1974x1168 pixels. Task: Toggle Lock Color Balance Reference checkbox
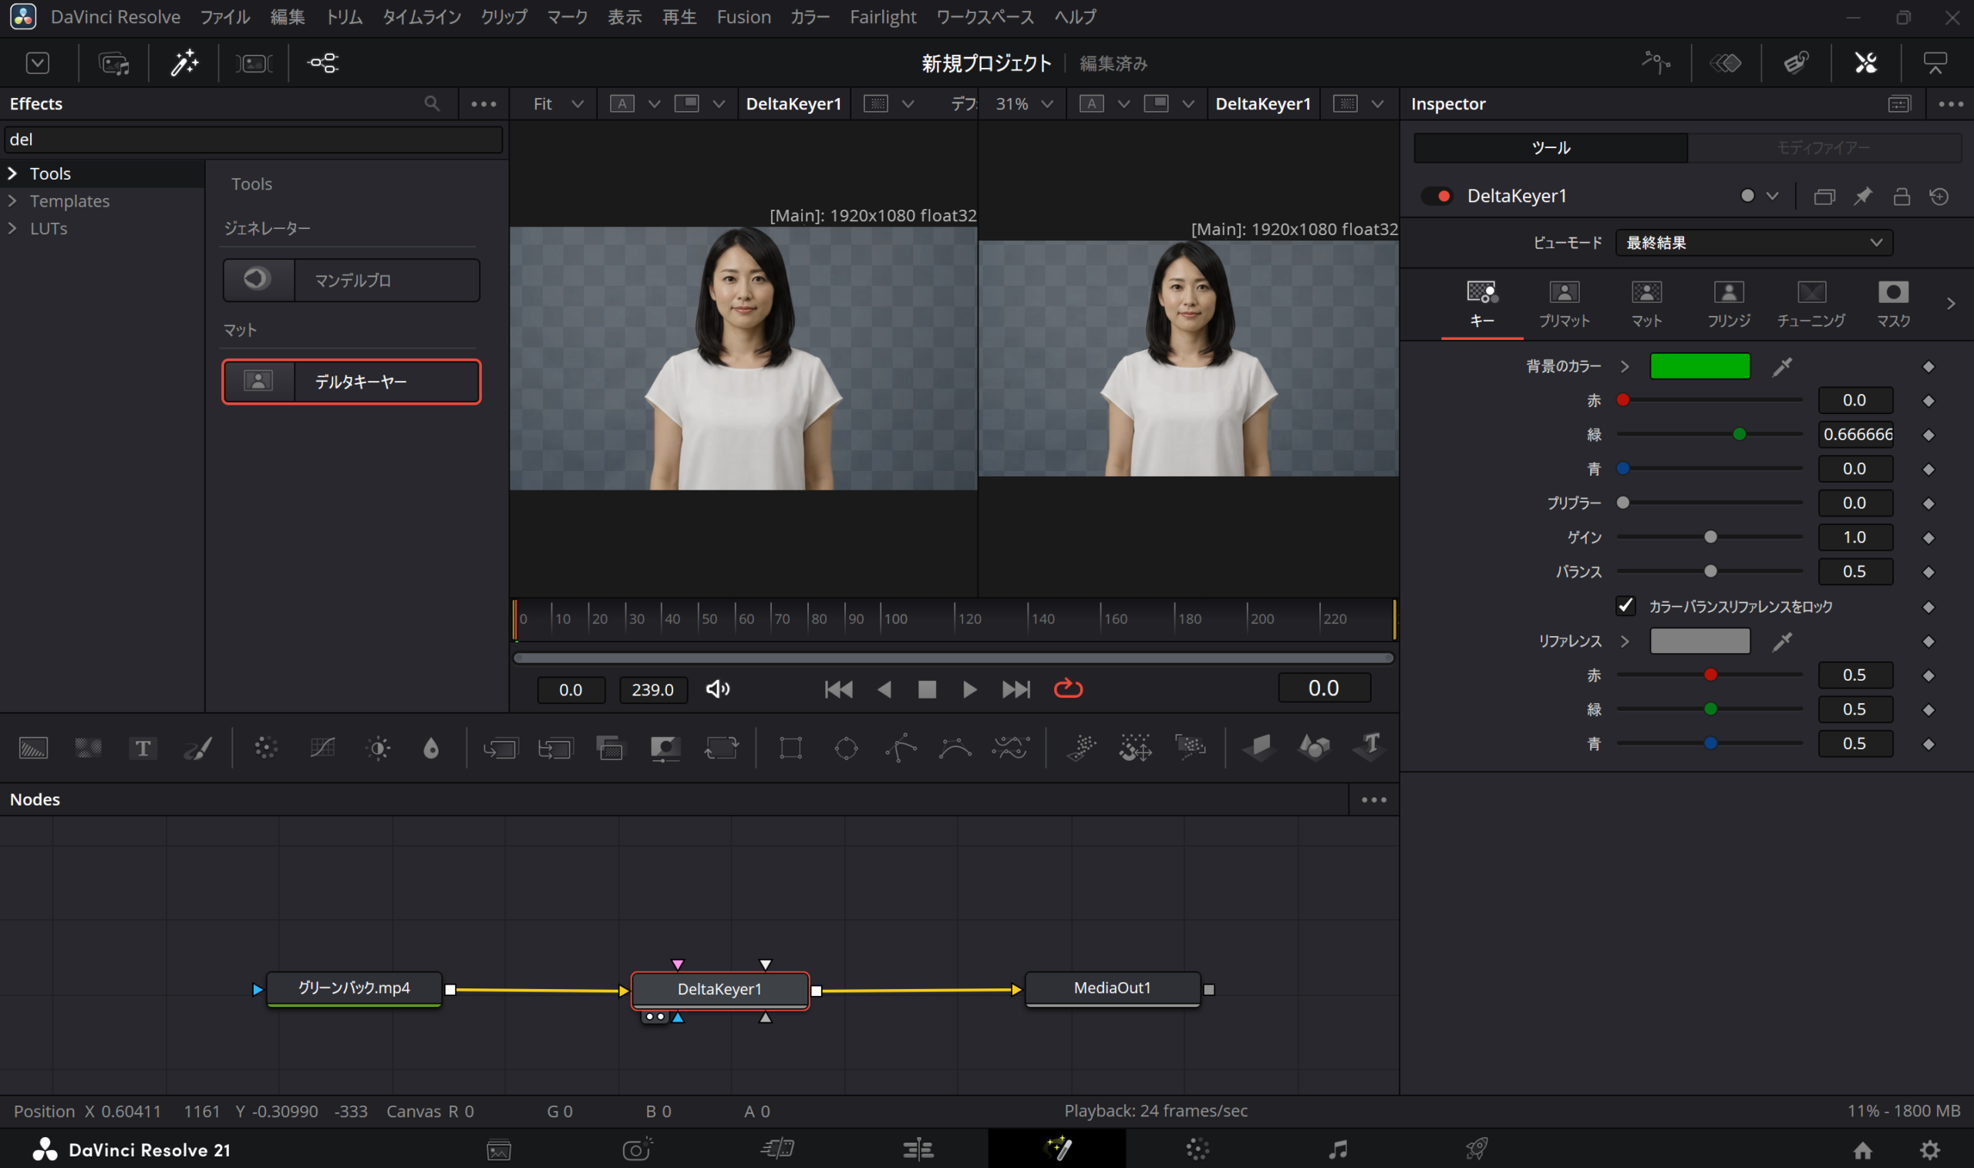tap(1625, 605)
